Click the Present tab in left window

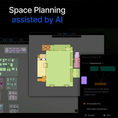coord(21,40)
